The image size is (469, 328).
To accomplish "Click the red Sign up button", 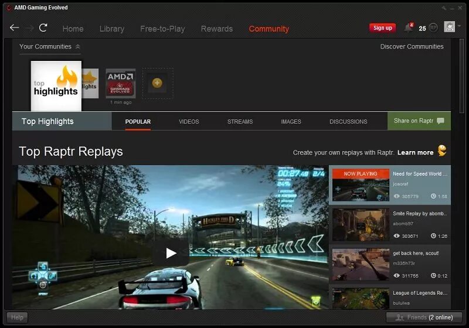I will point(383,28).
